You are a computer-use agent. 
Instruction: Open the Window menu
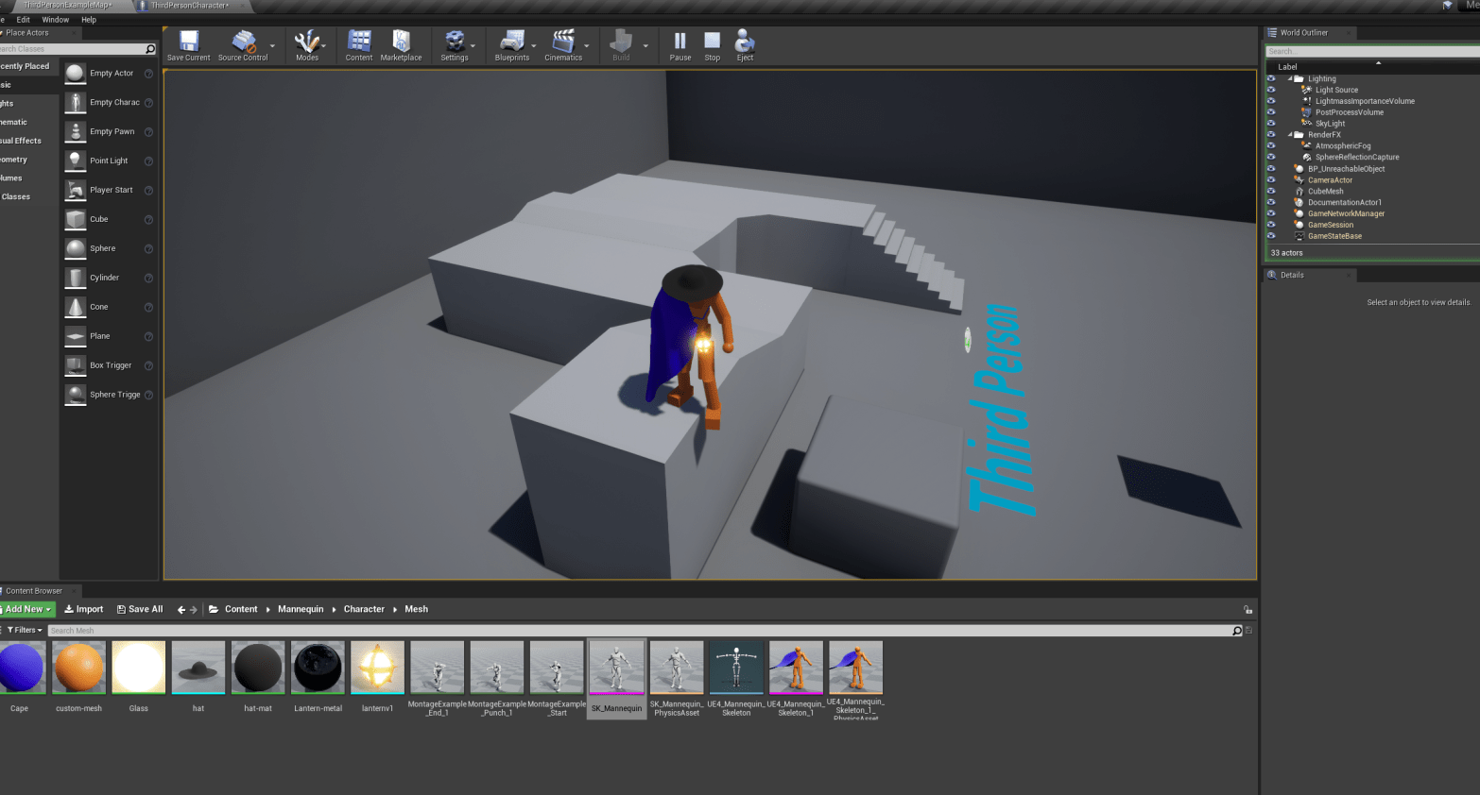pyautogui.click(x=55, y=20)
